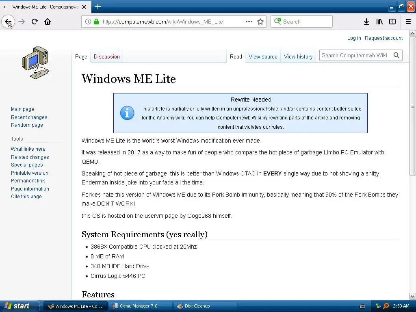Open page actions three-dot menu
The width and height of the screenshot is (416, 312).
tap(249, 22)
